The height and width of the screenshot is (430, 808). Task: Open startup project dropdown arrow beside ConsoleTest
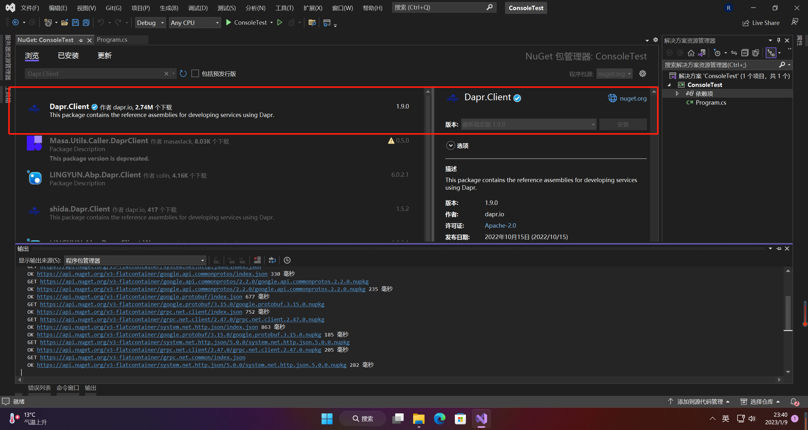271,23
